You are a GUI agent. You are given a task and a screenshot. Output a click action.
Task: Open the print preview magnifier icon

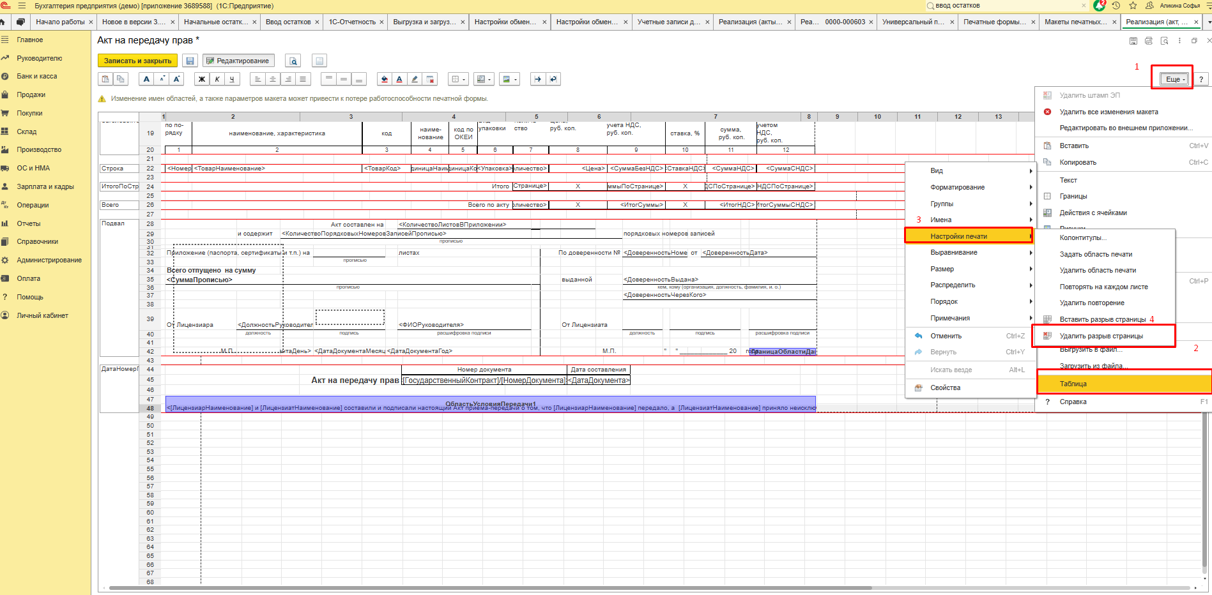(293, 61)
